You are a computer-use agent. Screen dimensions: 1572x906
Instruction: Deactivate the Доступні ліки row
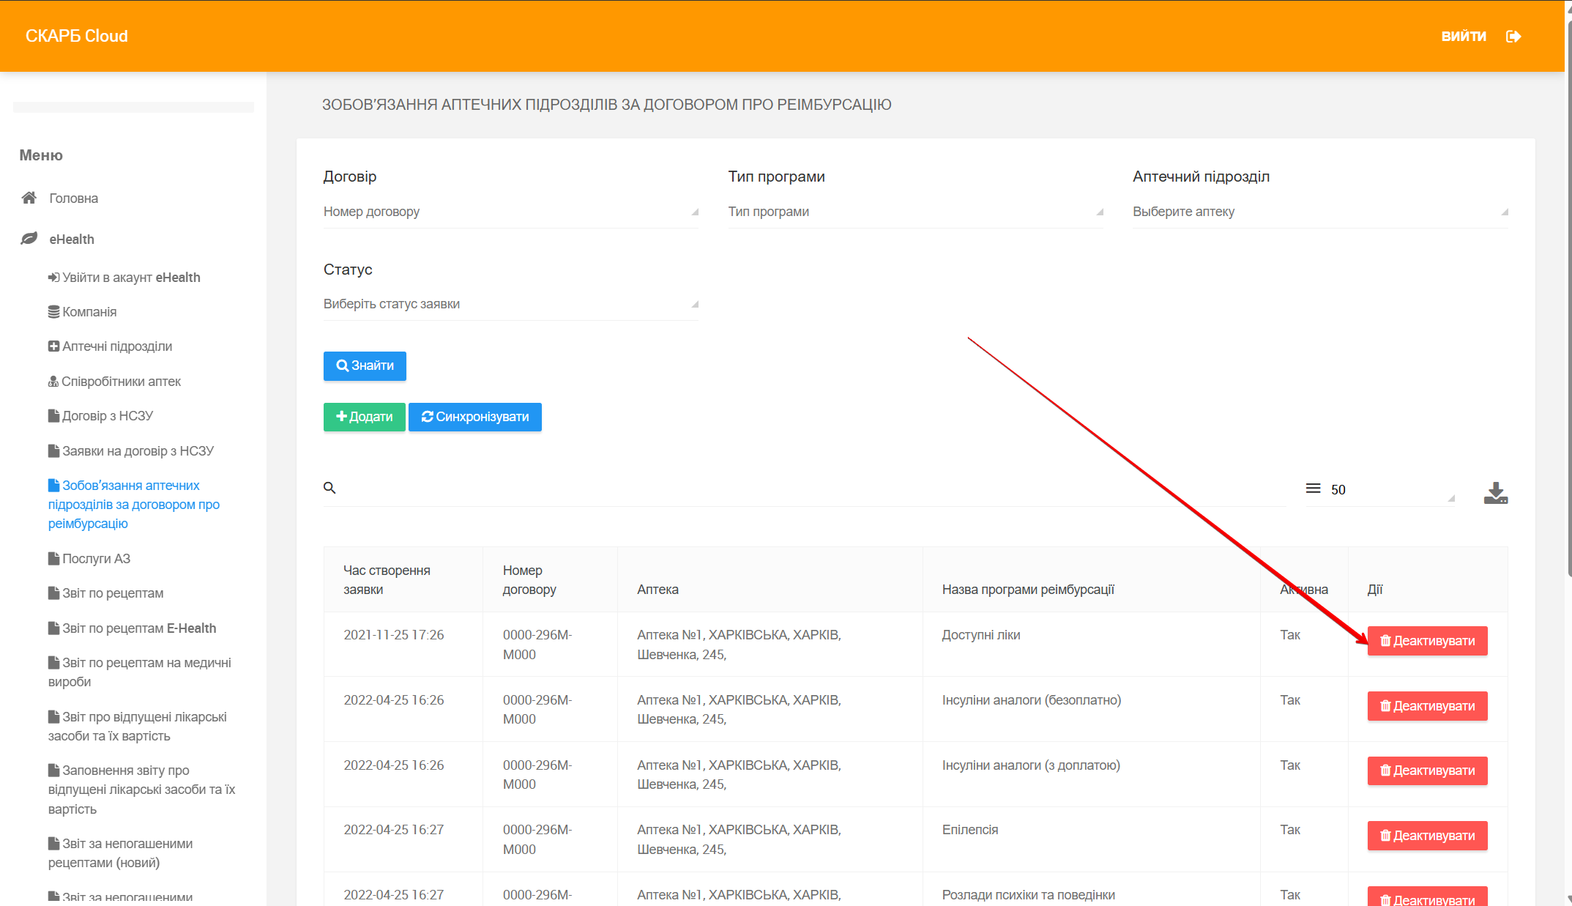[x=1426, y=641]
